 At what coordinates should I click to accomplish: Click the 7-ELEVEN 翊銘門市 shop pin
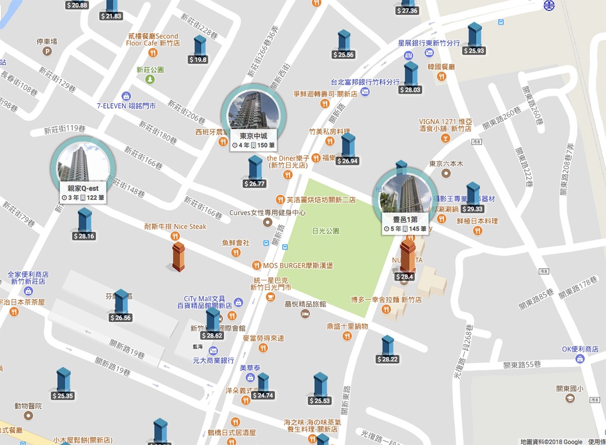pyautogui.click(x=126, y=95)
